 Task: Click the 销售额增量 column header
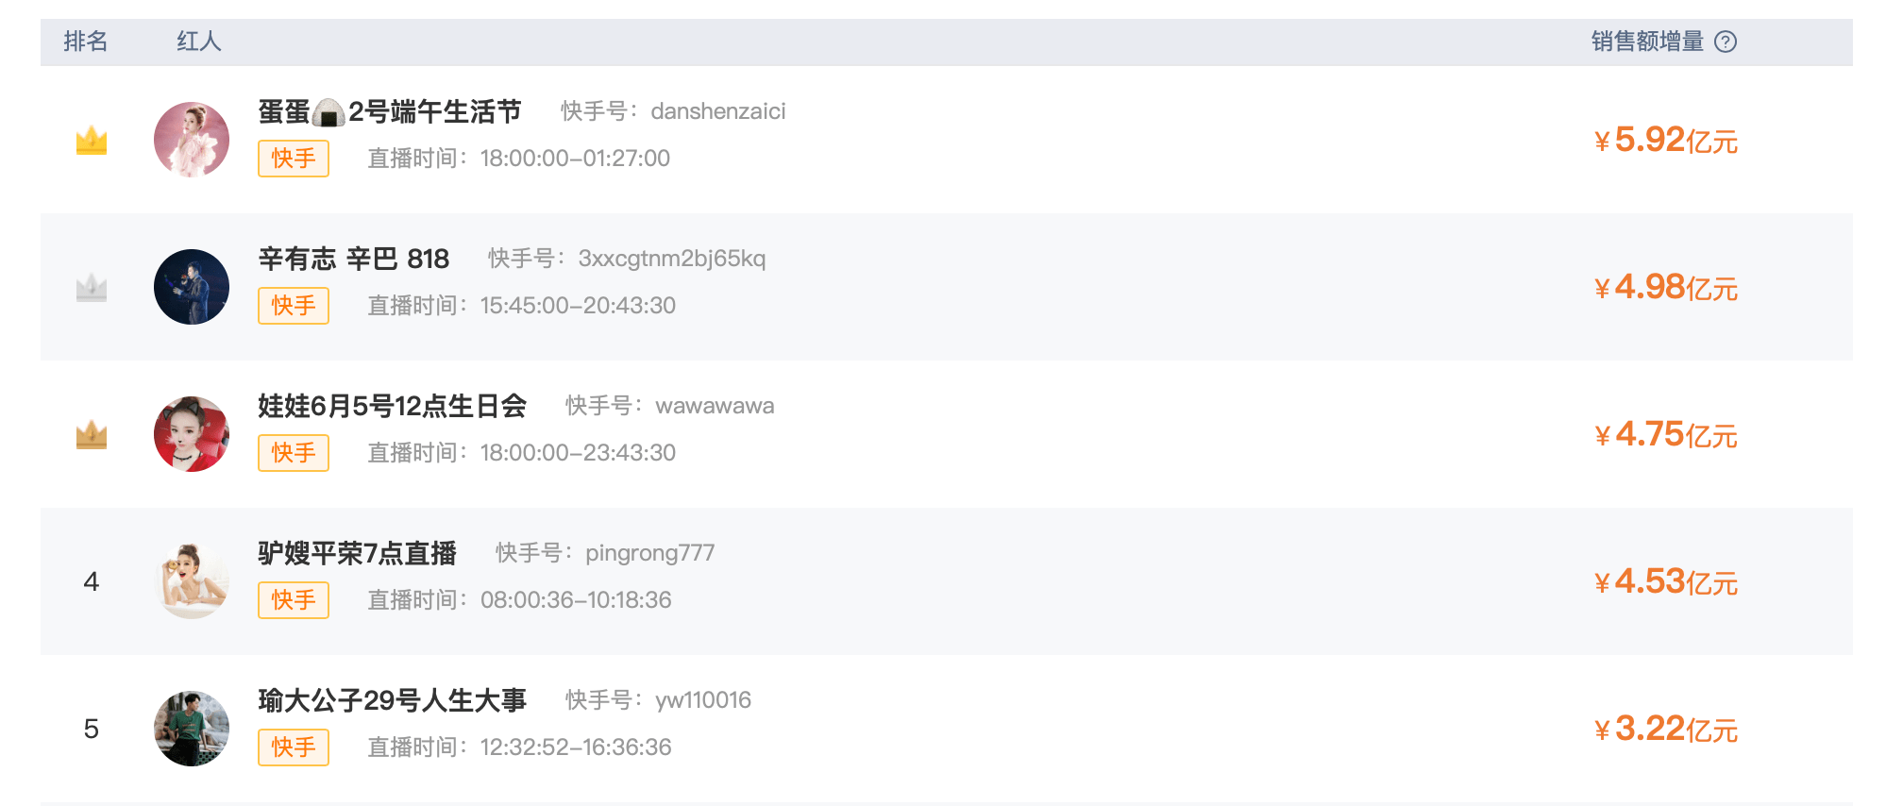pos(1647,42)
